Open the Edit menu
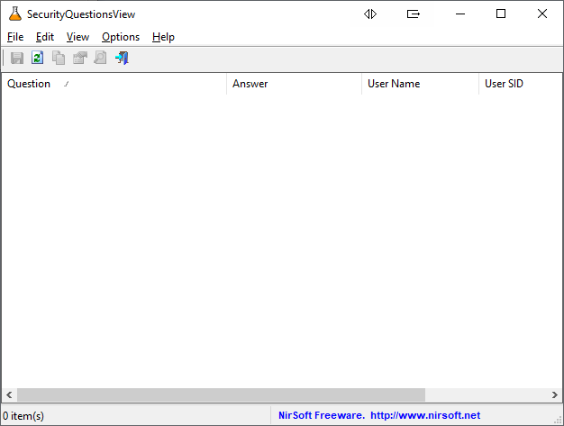Screen dimensions: 564x426 (45, 37)
